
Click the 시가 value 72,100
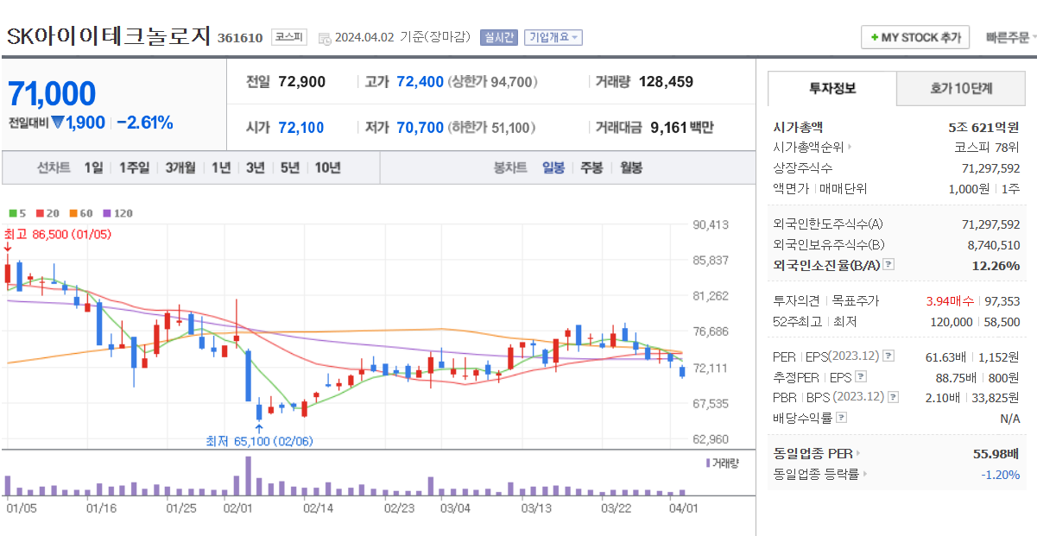[301, 128]
